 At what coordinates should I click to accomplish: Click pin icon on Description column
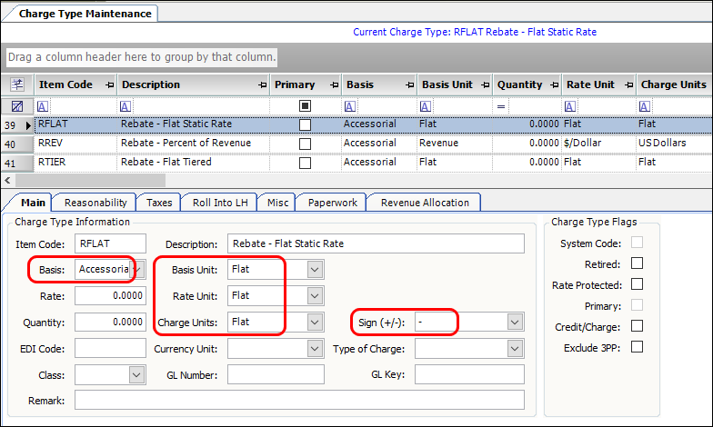point(261,85)
